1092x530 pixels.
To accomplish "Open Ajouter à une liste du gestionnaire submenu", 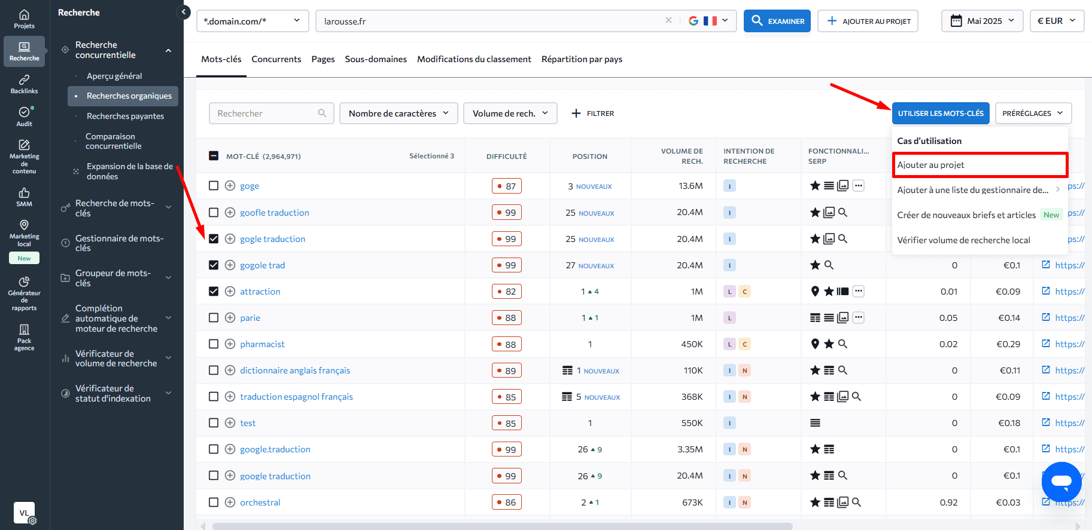I will click(980, 190).
